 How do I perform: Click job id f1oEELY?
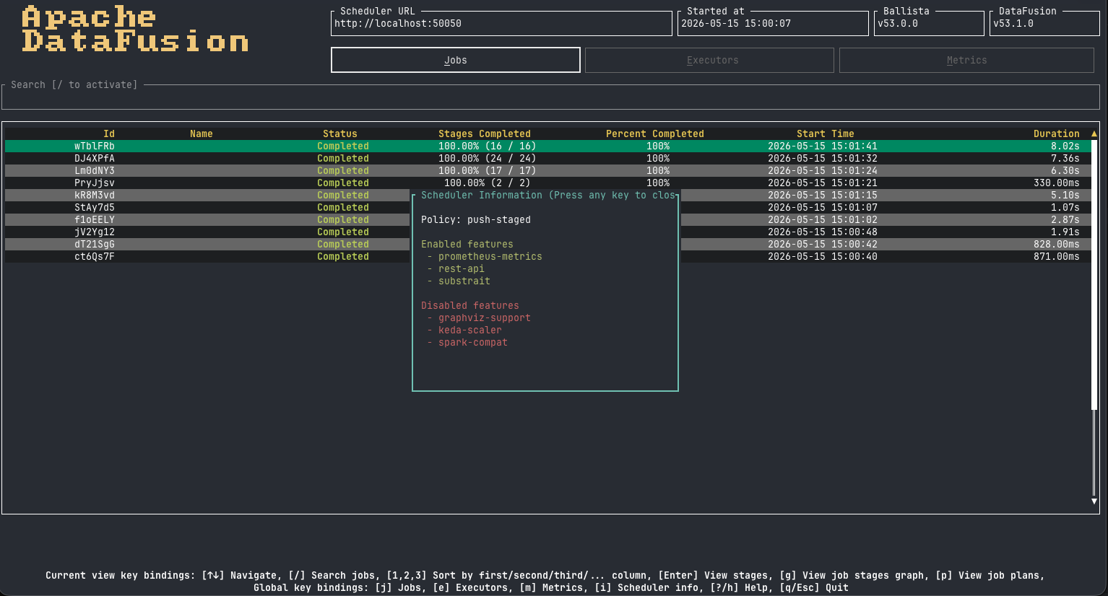click(95, 219)
